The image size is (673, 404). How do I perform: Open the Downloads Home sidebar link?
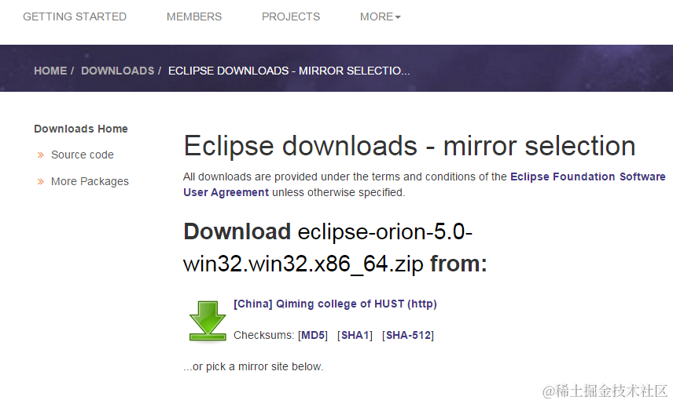coord(81,129)
